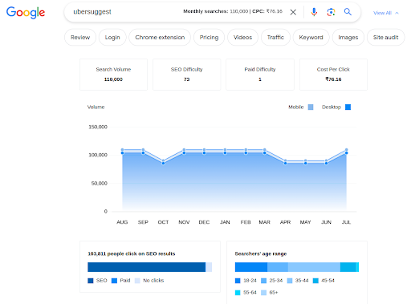Click the 25-34 age legend swatch
411x304 pixels.
point(263,281)
